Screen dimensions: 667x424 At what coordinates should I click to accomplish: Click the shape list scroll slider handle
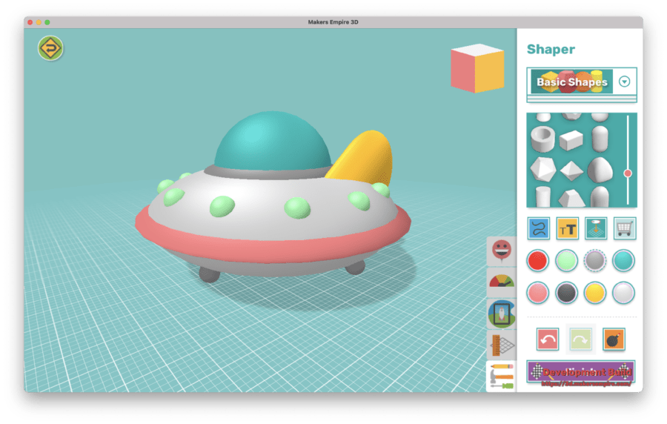628,173
